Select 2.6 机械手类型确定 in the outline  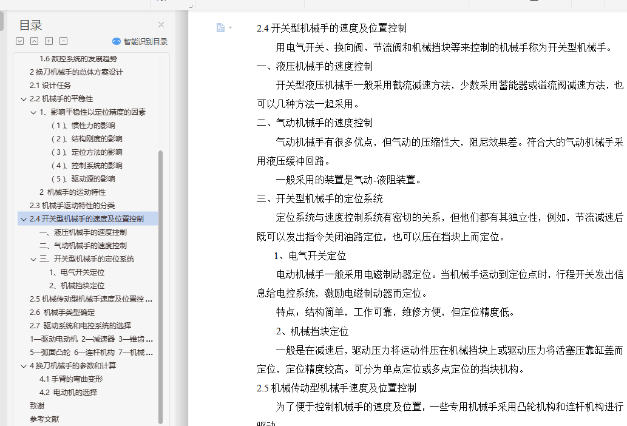63,313
